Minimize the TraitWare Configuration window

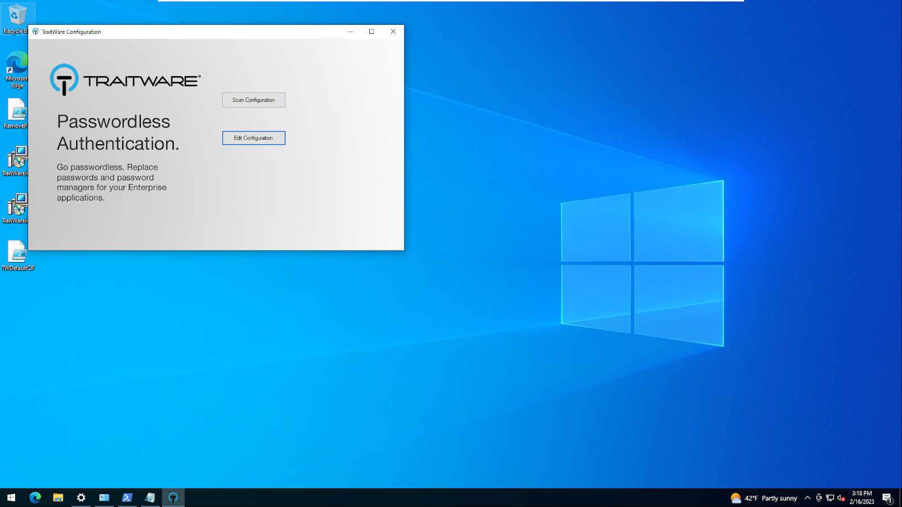[350, 32]
